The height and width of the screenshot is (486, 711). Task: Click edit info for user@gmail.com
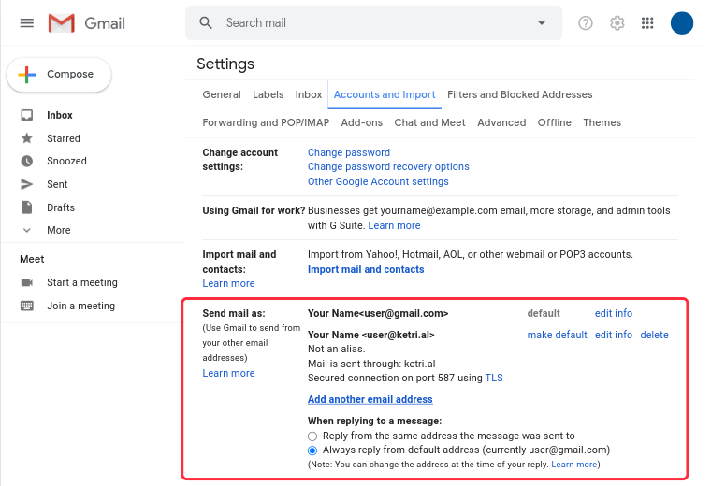coord(614,313)
